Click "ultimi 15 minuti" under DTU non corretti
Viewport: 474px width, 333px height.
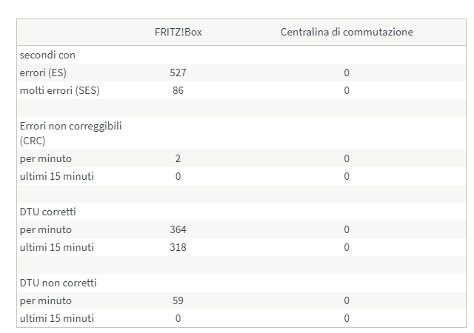[57, 318]
